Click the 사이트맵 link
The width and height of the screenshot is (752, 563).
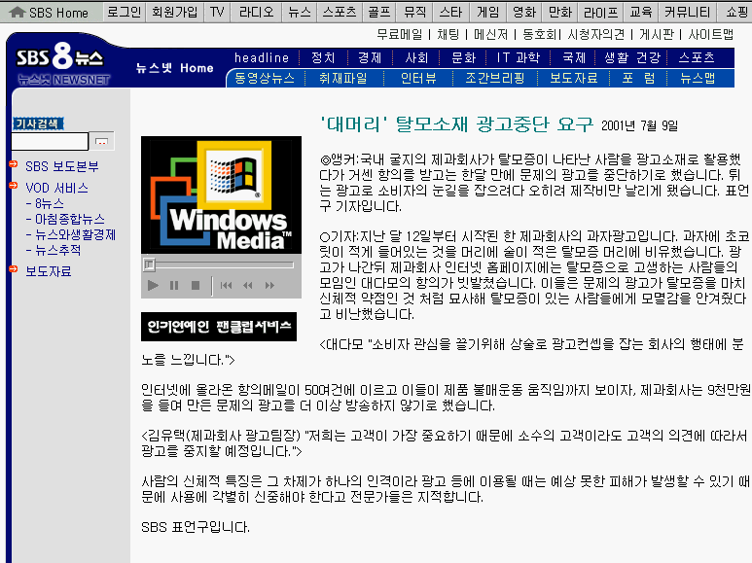click(x=711, y=35)
